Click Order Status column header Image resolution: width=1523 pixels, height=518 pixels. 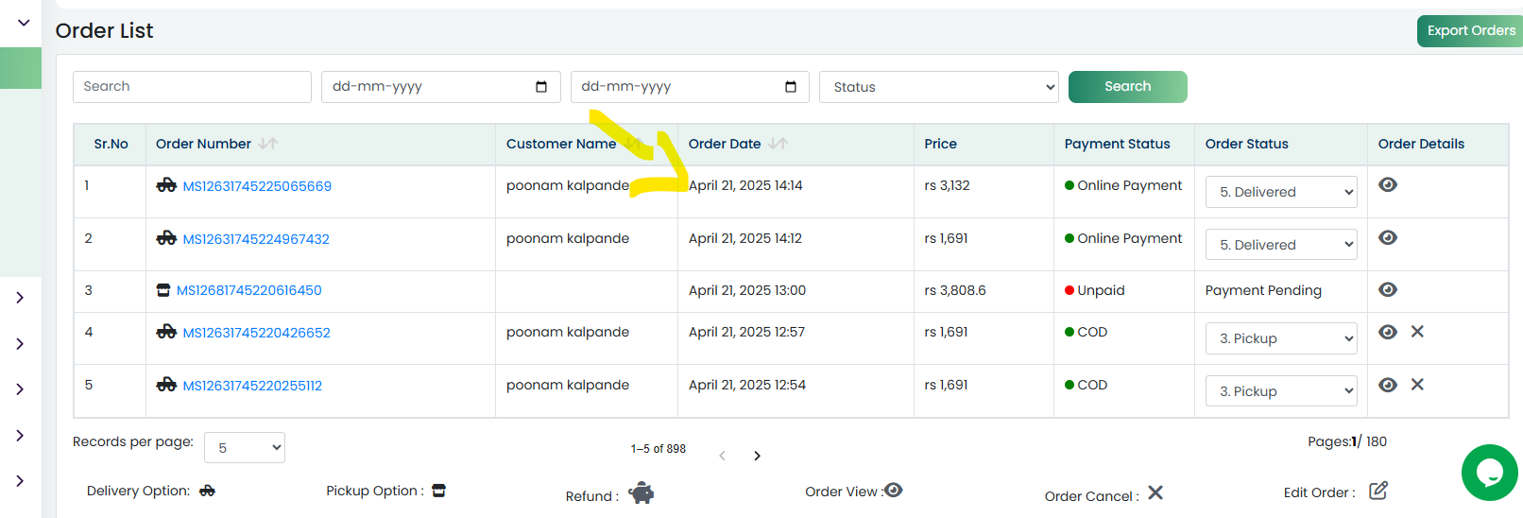pos(1246,144)
